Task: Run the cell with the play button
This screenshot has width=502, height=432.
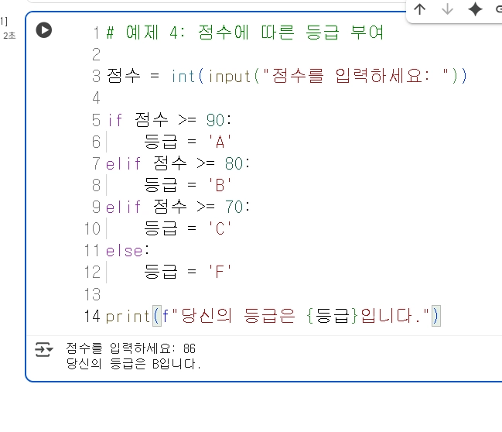Action: coord(44,30)
